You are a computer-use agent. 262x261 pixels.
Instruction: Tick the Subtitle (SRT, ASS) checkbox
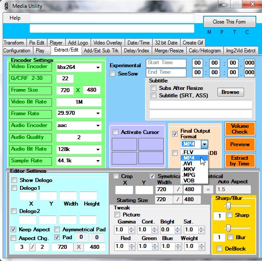(x=153, y=95)
